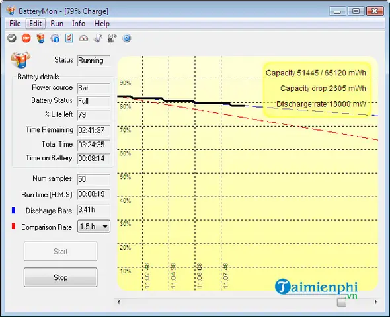Open battery information via the battery toolbar icon

(40, 38)
